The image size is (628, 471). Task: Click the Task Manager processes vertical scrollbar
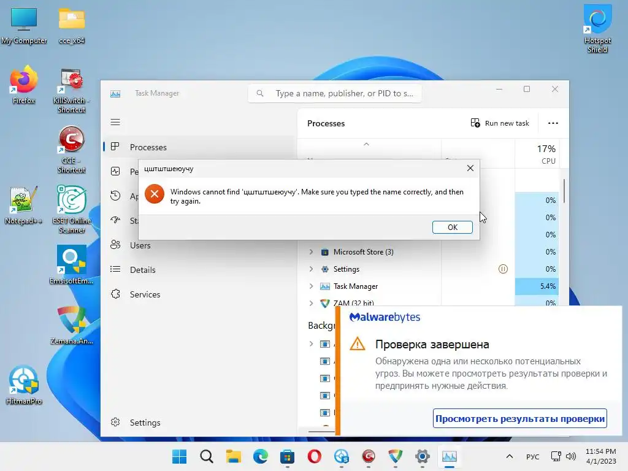pyautogui.click(x=564, y=191)
